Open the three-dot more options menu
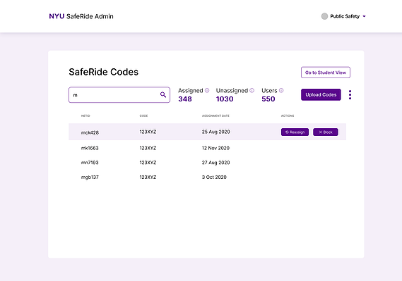 click(350, 95)
